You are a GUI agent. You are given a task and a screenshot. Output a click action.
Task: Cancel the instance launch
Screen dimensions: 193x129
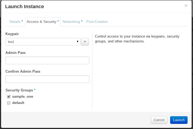click(159, 120)
